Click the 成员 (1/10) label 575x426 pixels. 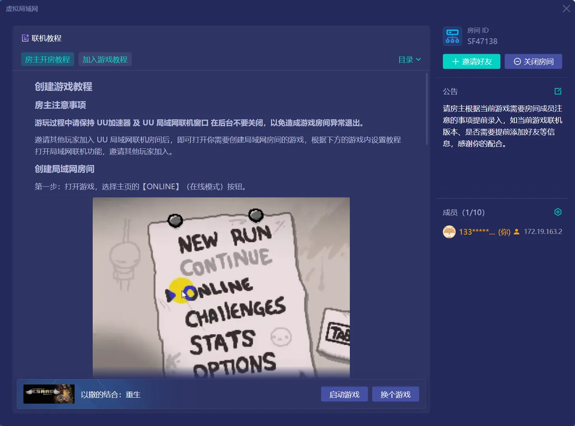(x=464, y=212)
